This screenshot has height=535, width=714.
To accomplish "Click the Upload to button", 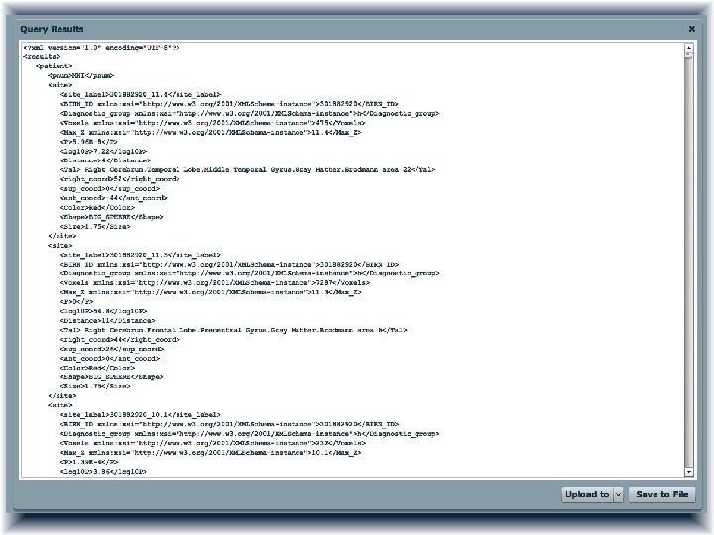I will tap(587, 494).
